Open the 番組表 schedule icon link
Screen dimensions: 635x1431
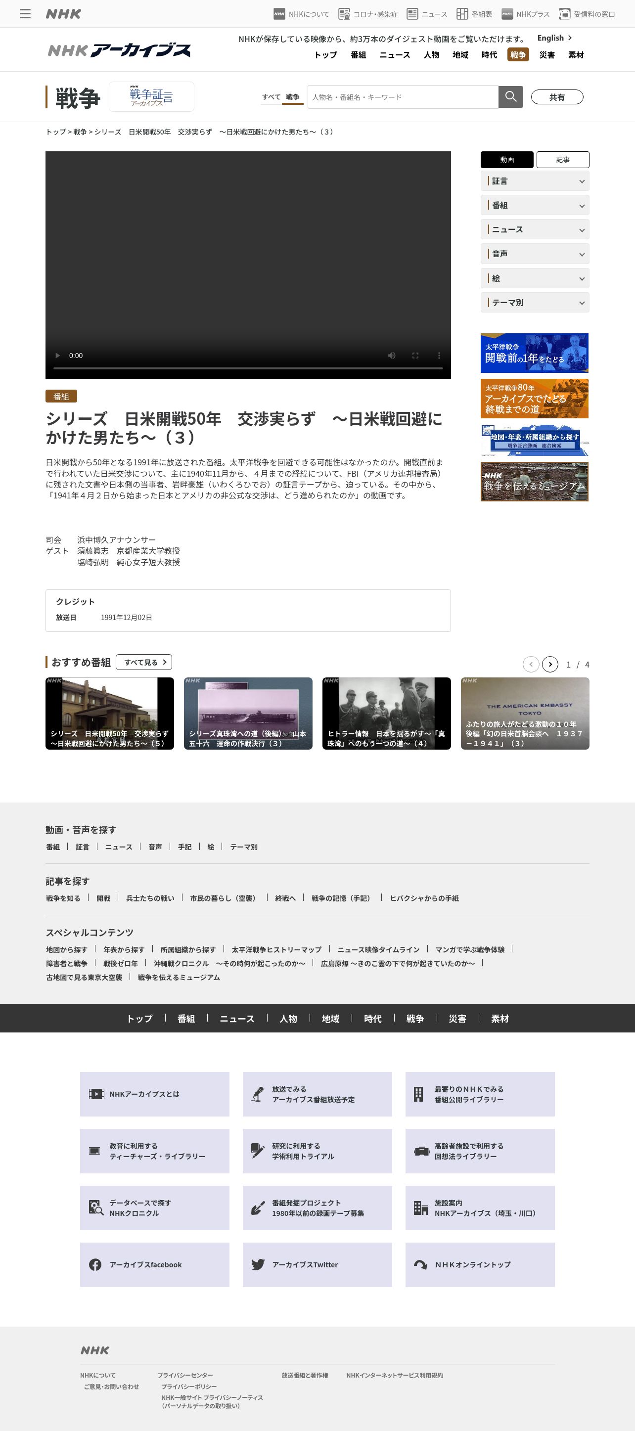click(x=474, y=14)
